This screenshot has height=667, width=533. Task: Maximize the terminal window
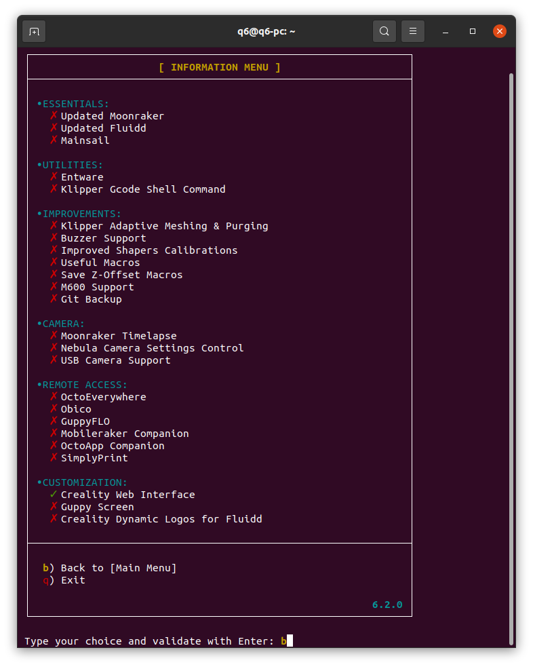click(473, 31)
